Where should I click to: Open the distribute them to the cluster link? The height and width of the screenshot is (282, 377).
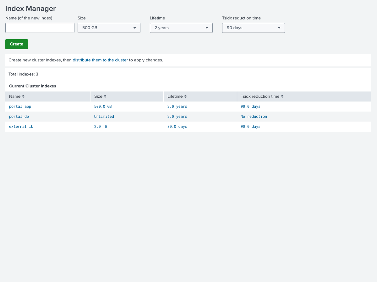[100, 60]
